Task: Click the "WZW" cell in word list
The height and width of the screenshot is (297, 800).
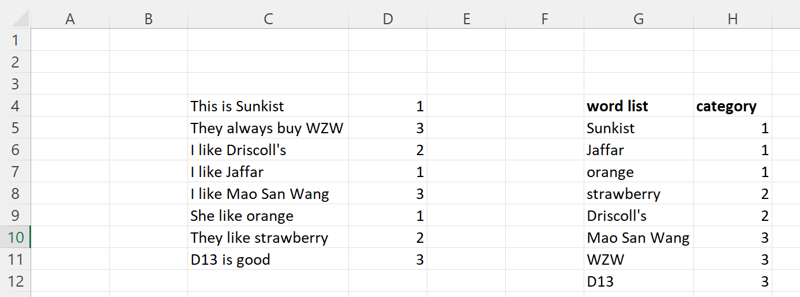Action: [639, 260]
